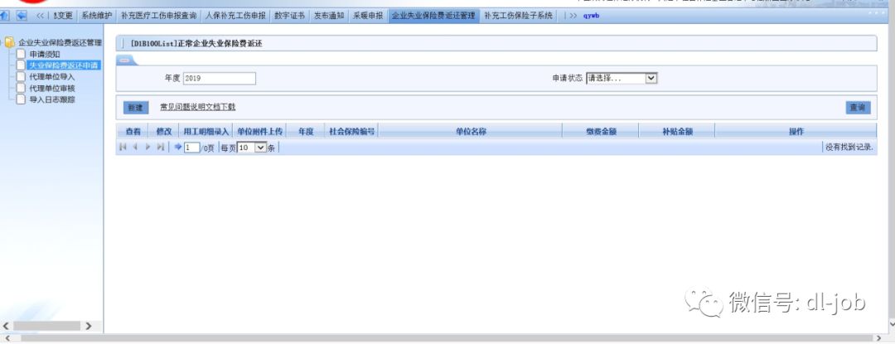895x344 pixels.
Task: Switch to 人保补充工伤申报 tab
Action: (x=235, y=16)
